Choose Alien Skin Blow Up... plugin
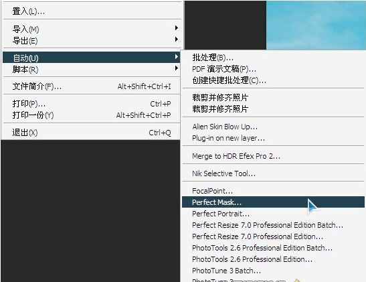The image size is (366, 282). pos(273,127)
